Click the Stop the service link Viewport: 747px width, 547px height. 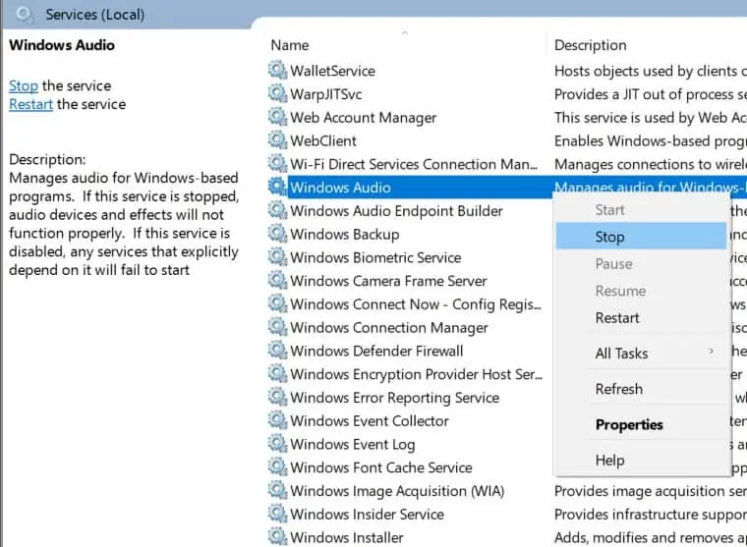pos(24,85)
